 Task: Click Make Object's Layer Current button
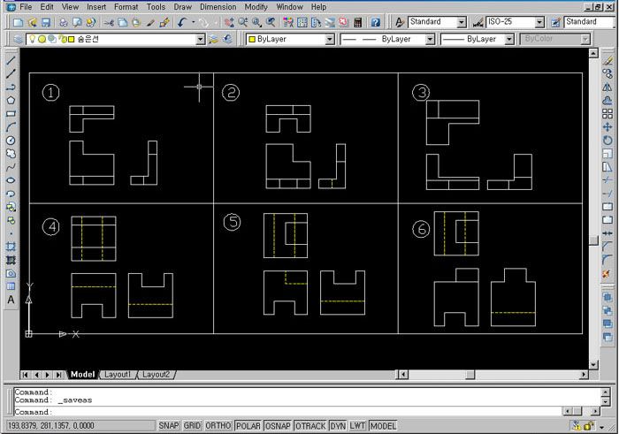[x=214, y=39]
